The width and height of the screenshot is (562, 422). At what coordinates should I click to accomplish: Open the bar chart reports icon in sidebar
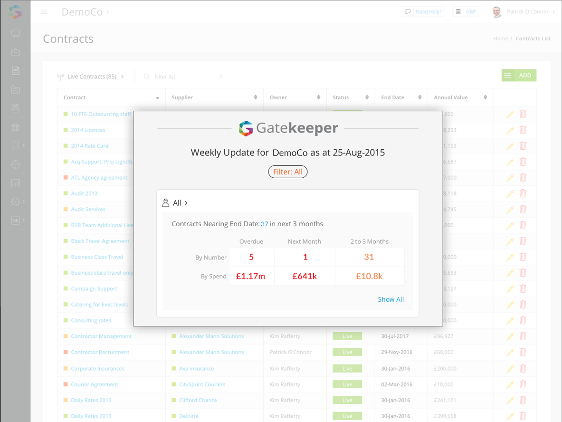[15, 183]
